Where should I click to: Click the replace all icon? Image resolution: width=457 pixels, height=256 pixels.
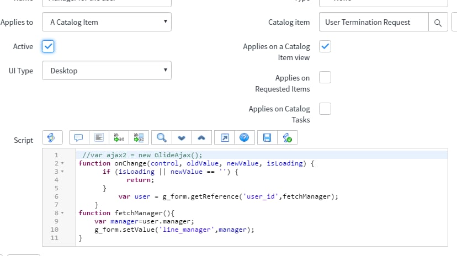point(139,137)
